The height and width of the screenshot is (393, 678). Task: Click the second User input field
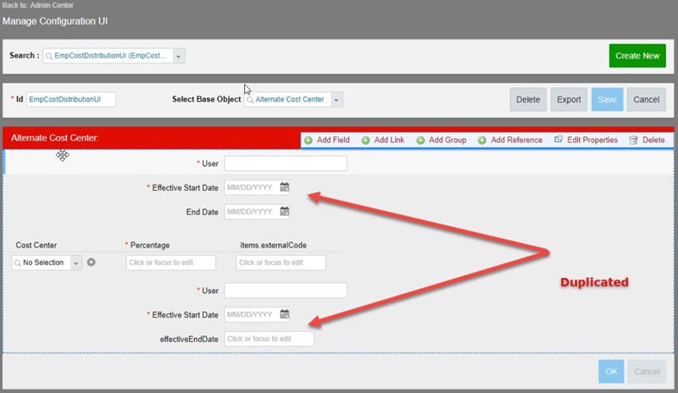(x=286, y=291)
